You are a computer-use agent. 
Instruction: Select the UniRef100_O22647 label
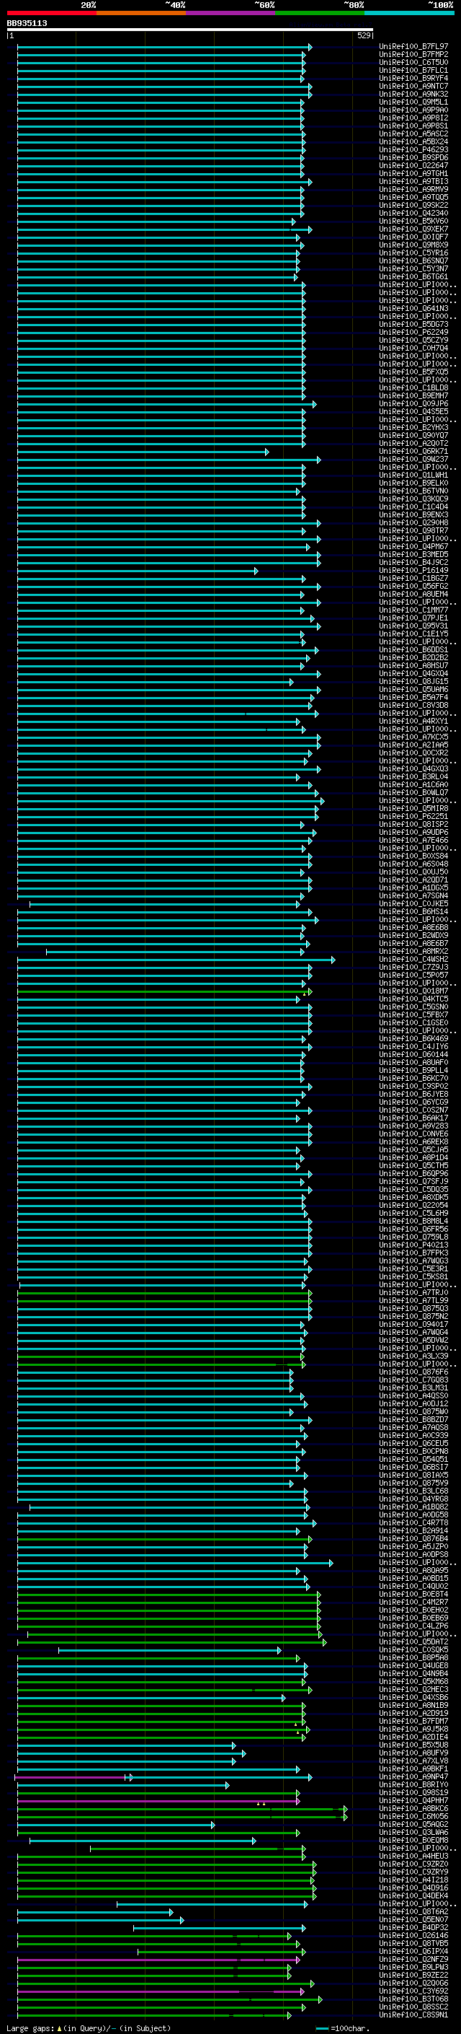(413, 166)
